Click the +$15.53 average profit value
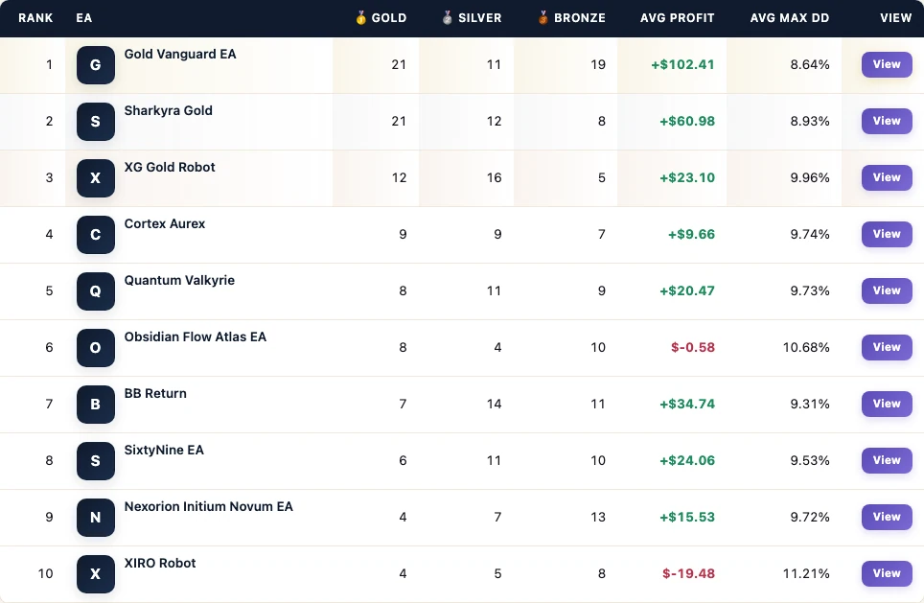This screenshot has width=924, height=603. (687, 518)
